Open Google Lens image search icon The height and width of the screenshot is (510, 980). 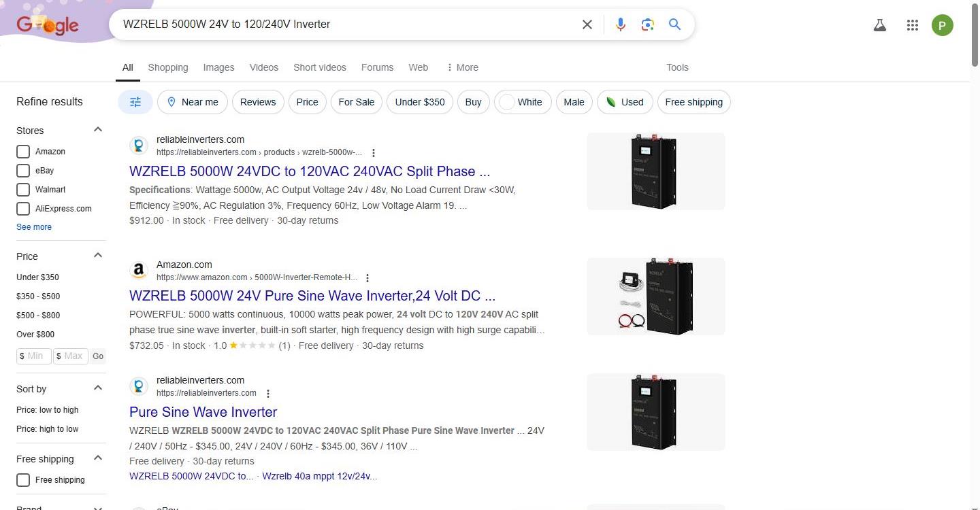coord(647,24)
